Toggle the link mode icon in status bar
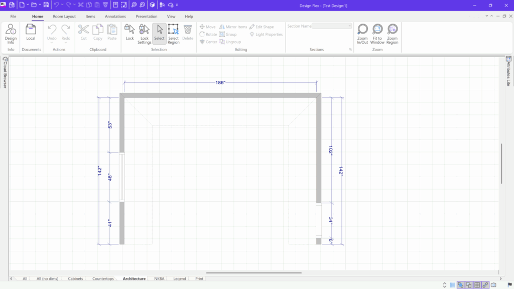 485,285
